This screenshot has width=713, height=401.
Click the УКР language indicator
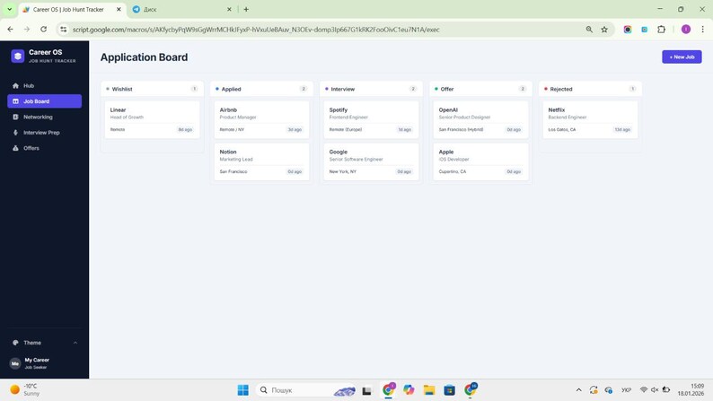point(626,389)
